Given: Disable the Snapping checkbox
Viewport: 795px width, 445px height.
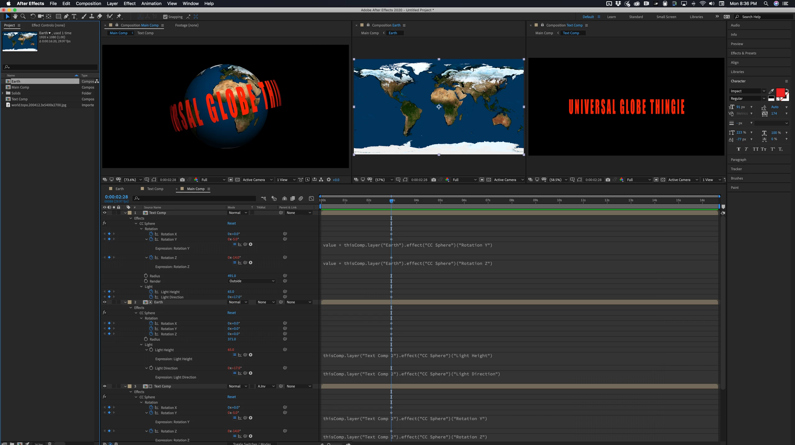Looking at the screenshot, I should (x=165, y=17).
